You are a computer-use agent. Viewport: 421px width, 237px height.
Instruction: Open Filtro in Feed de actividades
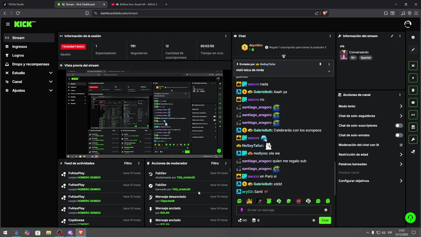click(128, 163)
